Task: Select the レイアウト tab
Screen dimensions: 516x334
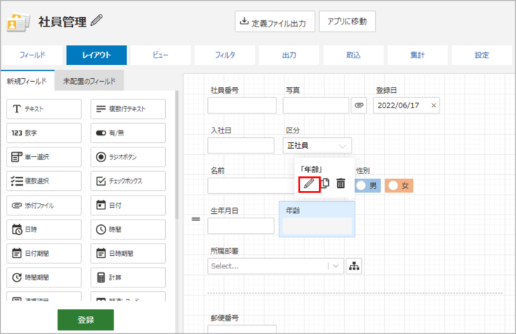Action: (97, 55)
